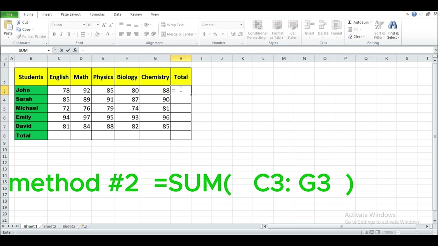Open the General number format dropdown
Image resolution: width=438 pixels, height=246 pixels.
[x=241, y=25]
